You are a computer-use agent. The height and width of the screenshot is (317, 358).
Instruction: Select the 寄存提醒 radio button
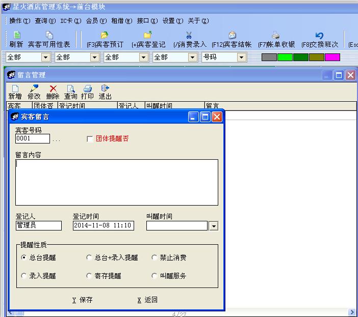point(89,276)
